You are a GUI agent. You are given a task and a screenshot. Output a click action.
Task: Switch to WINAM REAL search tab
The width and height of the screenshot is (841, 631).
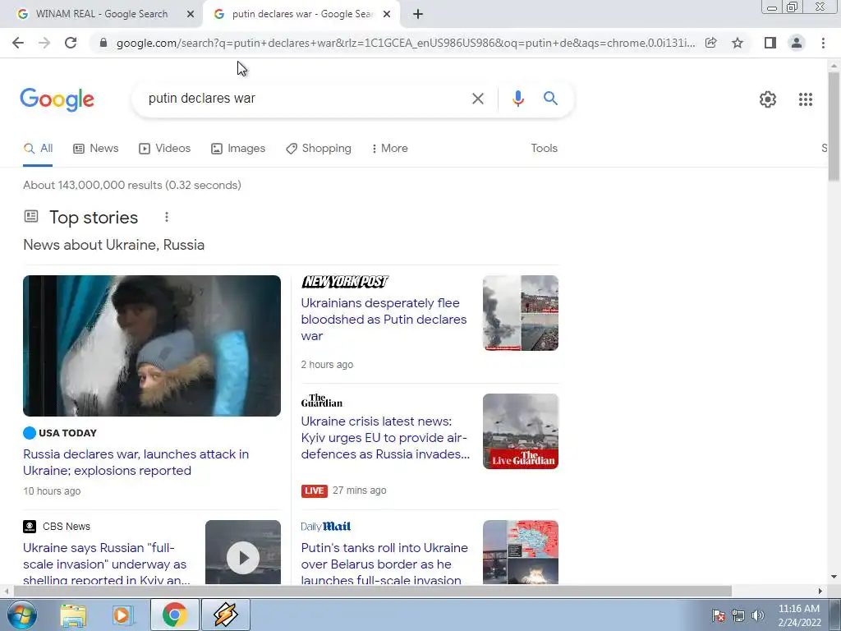101,14
